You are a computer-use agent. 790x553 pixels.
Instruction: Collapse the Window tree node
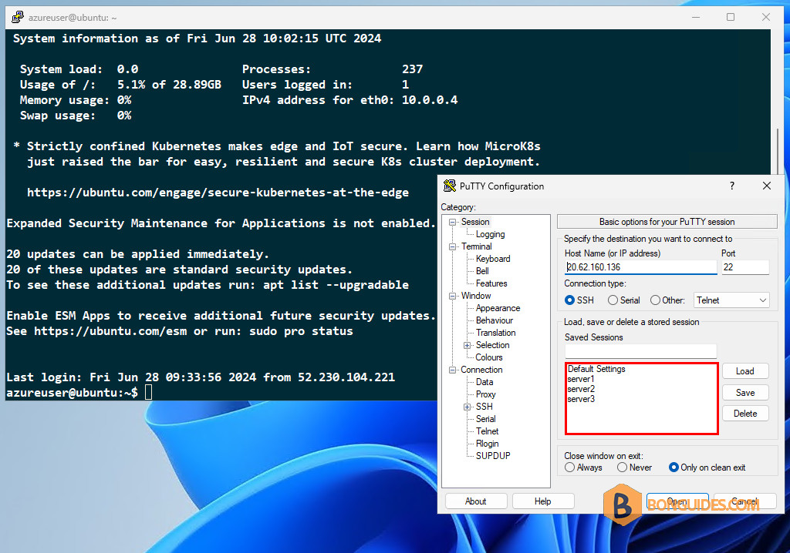452,296
